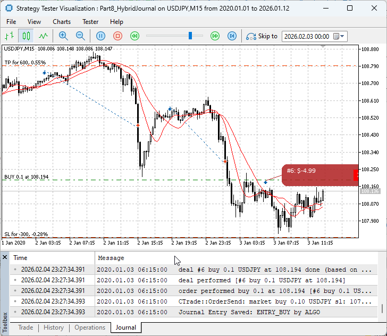Open the View menu
This screenshot has height=336, width=387.
34,22
